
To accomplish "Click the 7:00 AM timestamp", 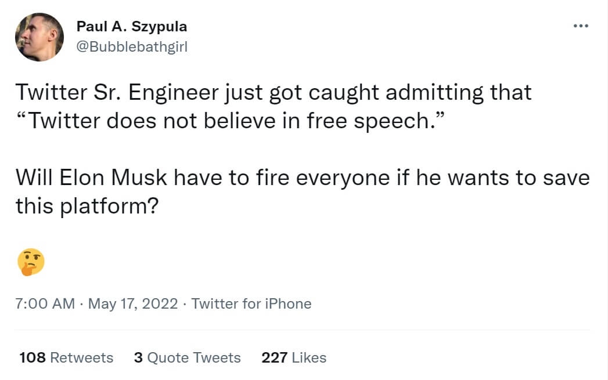I will tap(45, 303).
